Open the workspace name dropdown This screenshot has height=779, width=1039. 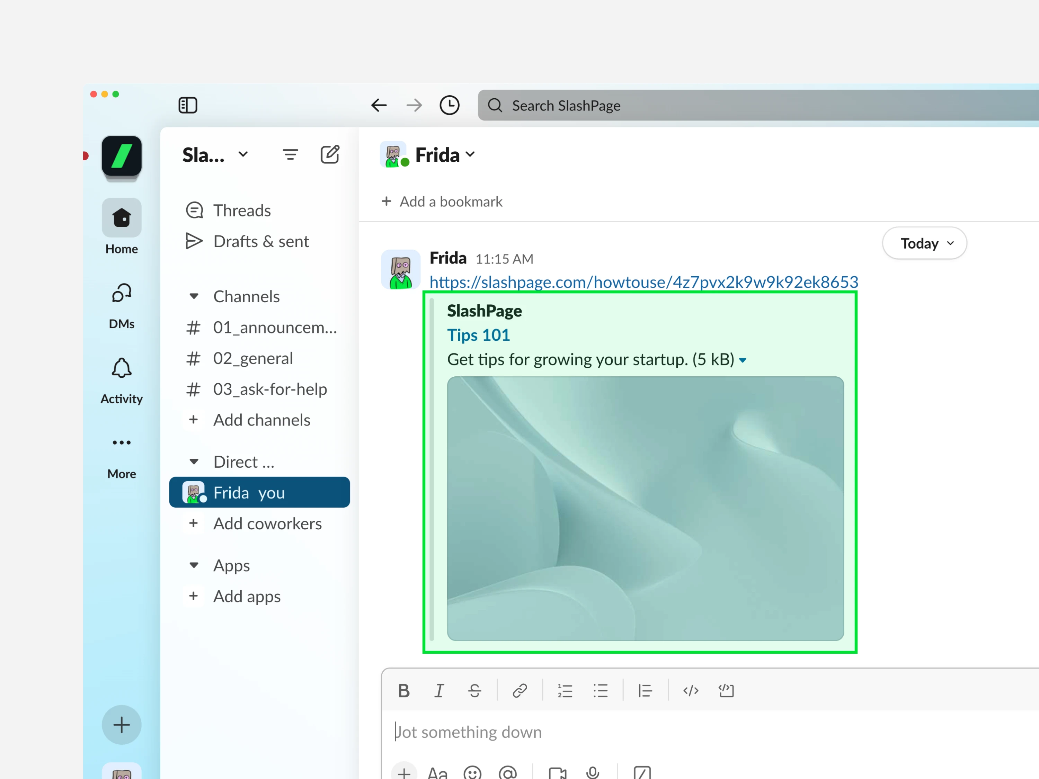[x=215, y=155]
